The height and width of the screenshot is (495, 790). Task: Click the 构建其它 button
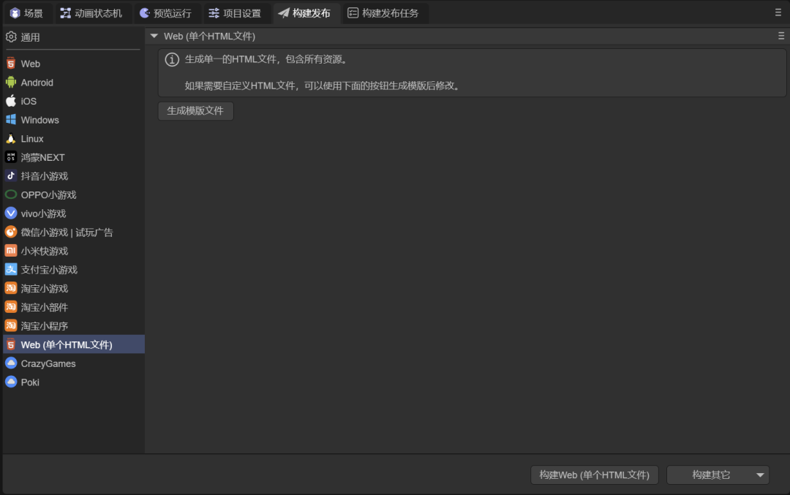point(711,475)
